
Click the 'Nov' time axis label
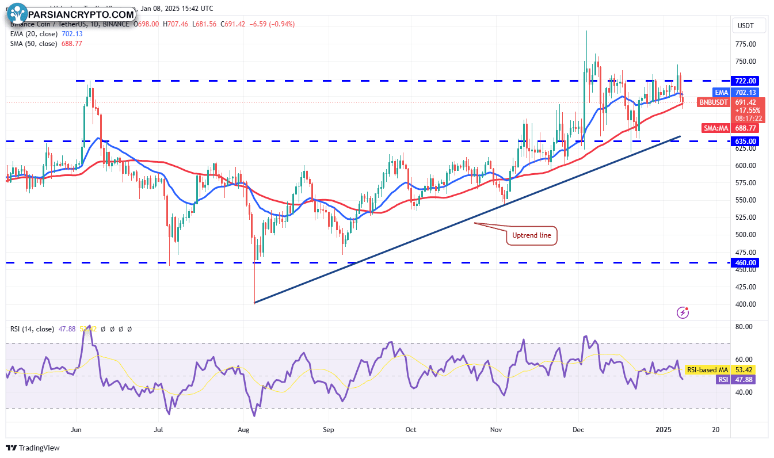[x=495, y=429]
